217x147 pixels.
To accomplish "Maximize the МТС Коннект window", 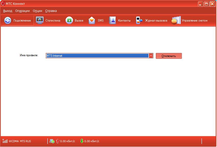I will [x=206, y=4].
